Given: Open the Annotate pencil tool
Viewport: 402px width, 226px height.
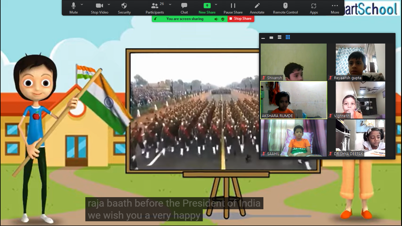Looking at the screenshot, I should [257, 8].
